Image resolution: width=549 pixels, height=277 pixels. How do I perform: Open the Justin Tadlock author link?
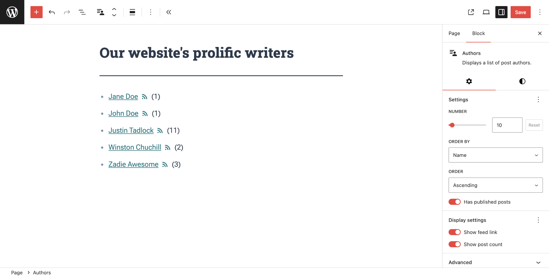(131, 130)
